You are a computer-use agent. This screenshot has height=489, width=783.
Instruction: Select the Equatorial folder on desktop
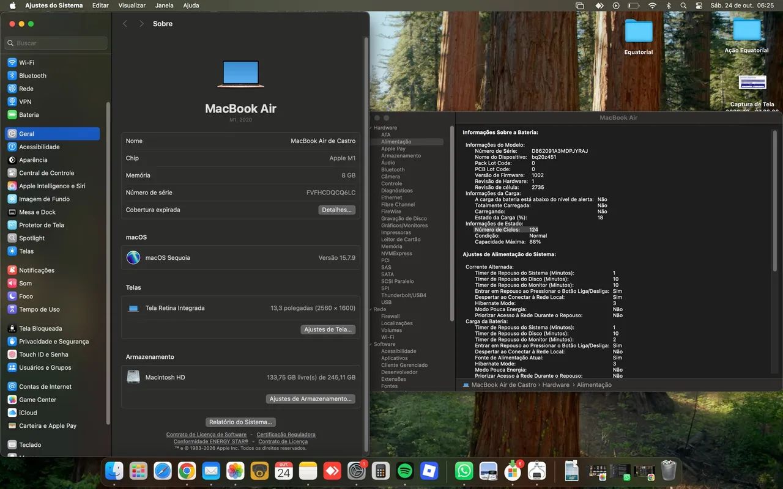point(639,37)
